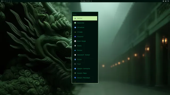Open Google Maps entry
170x95 pixels.
pos(85,73)
